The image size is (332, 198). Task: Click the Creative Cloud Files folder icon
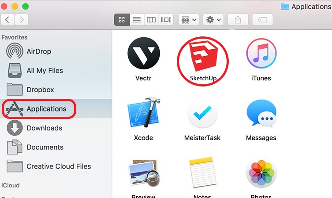point(15,166)
